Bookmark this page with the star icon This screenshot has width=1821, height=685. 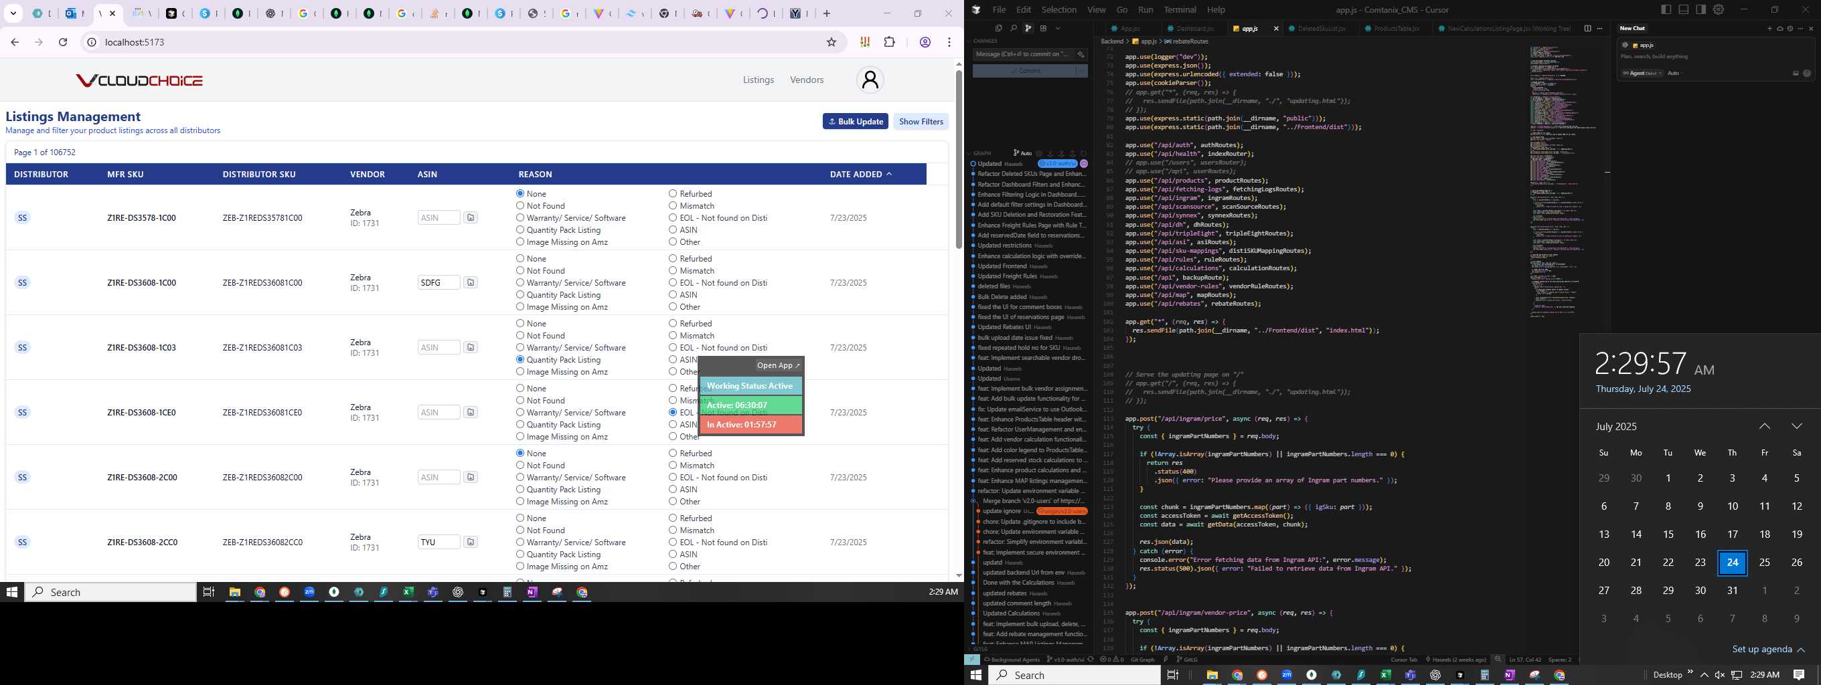[832, 42]
